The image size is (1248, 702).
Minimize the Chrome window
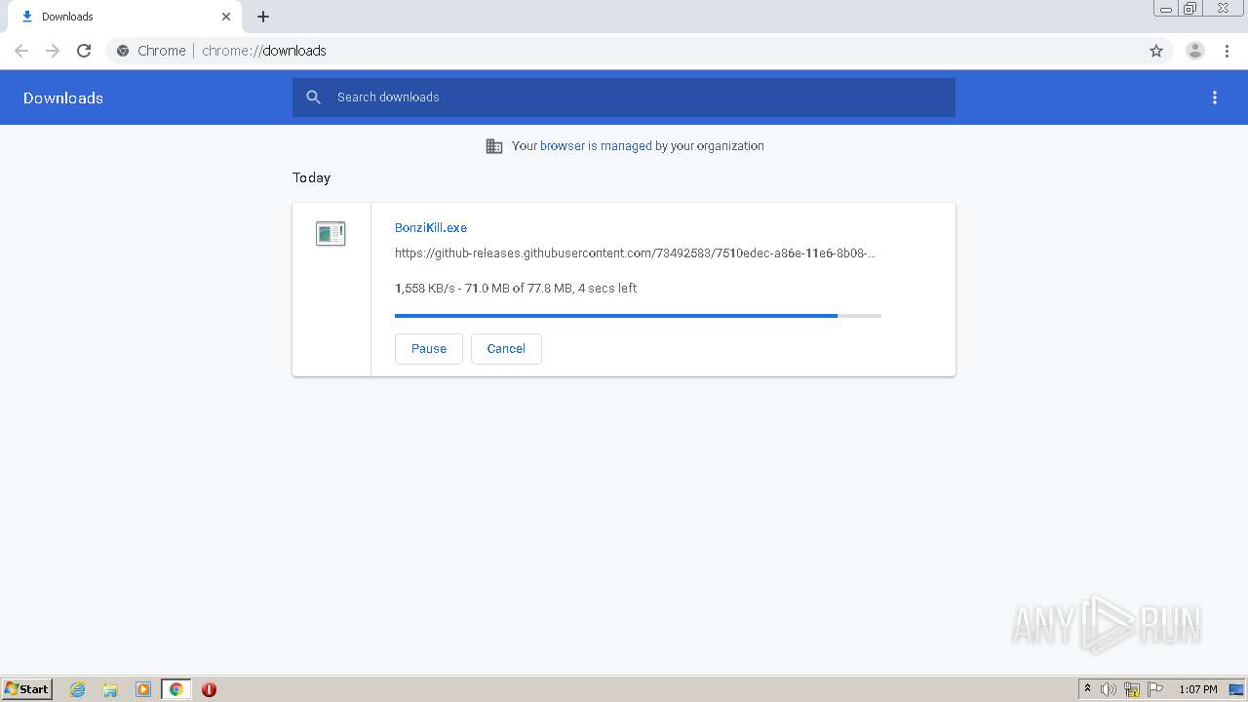tap(1165, 9)
